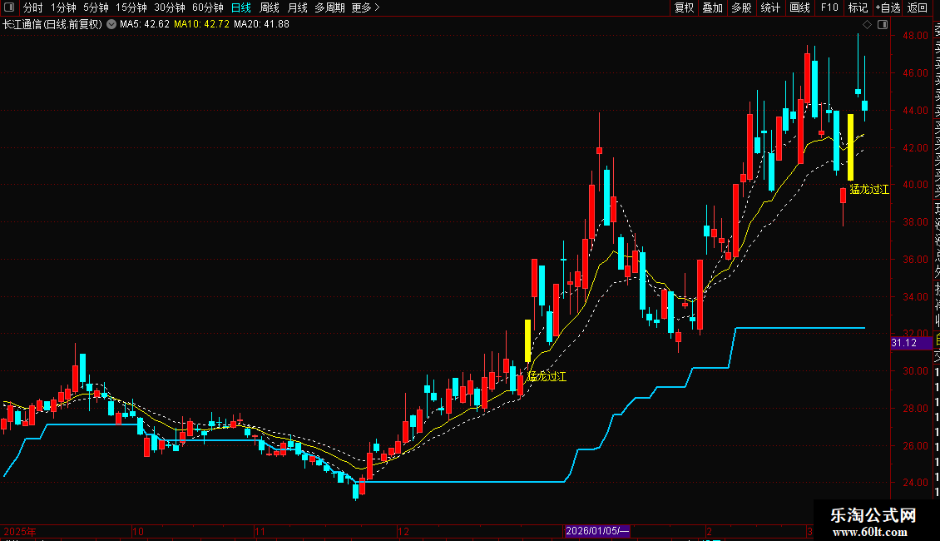940x541 pixels.
Task: Click the MA20: 41.88 indicator value
Action: [261, 25]
